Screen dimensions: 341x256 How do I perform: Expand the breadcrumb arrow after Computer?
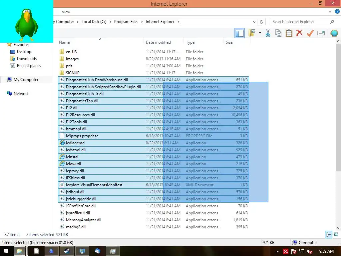pos(78,22)
